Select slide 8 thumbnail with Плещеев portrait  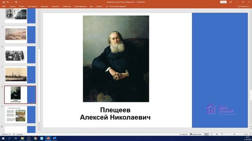(x=20, y=95)
